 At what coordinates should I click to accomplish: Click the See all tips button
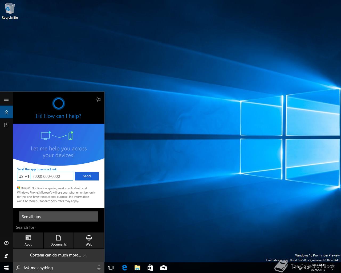(x=59, y=216)
